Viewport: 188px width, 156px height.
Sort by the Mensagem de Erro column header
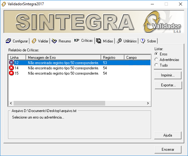point(64,58)
